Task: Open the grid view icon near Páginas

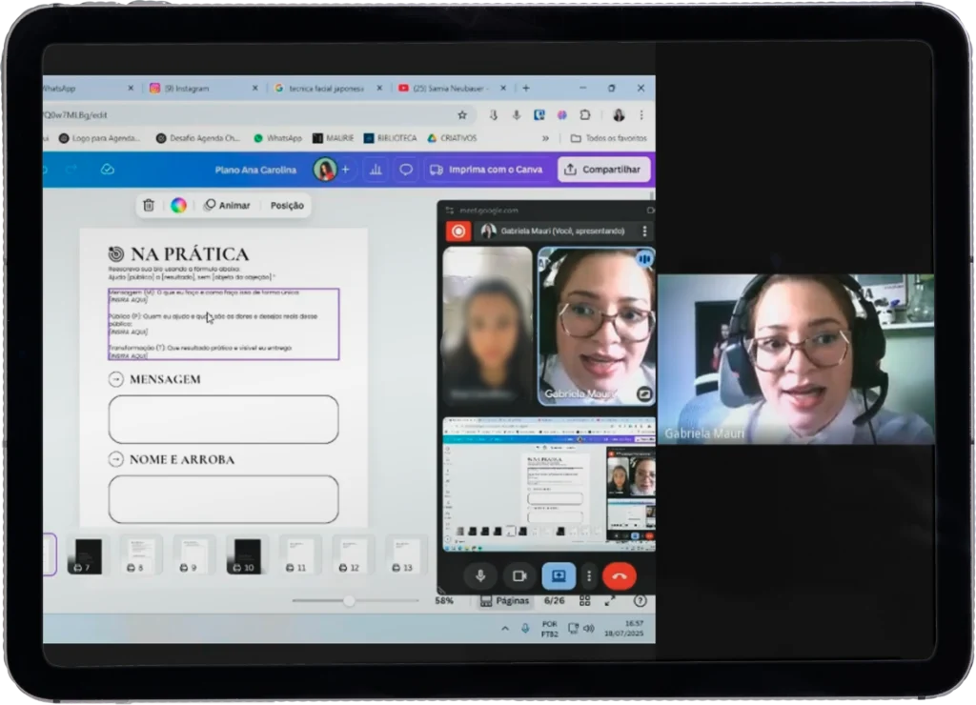Action: 584,600
